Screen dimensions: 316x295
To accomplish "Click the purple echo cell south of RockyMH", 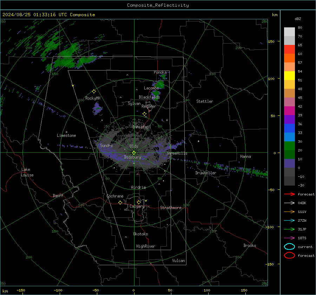I will (97, 109).
